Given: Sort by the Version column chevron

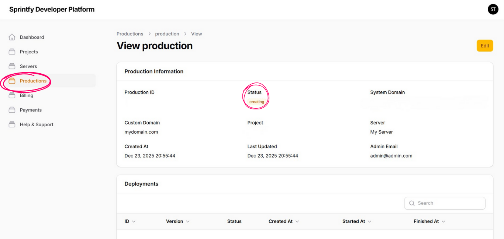Looking at the screenshot, I should pos(187,221).
